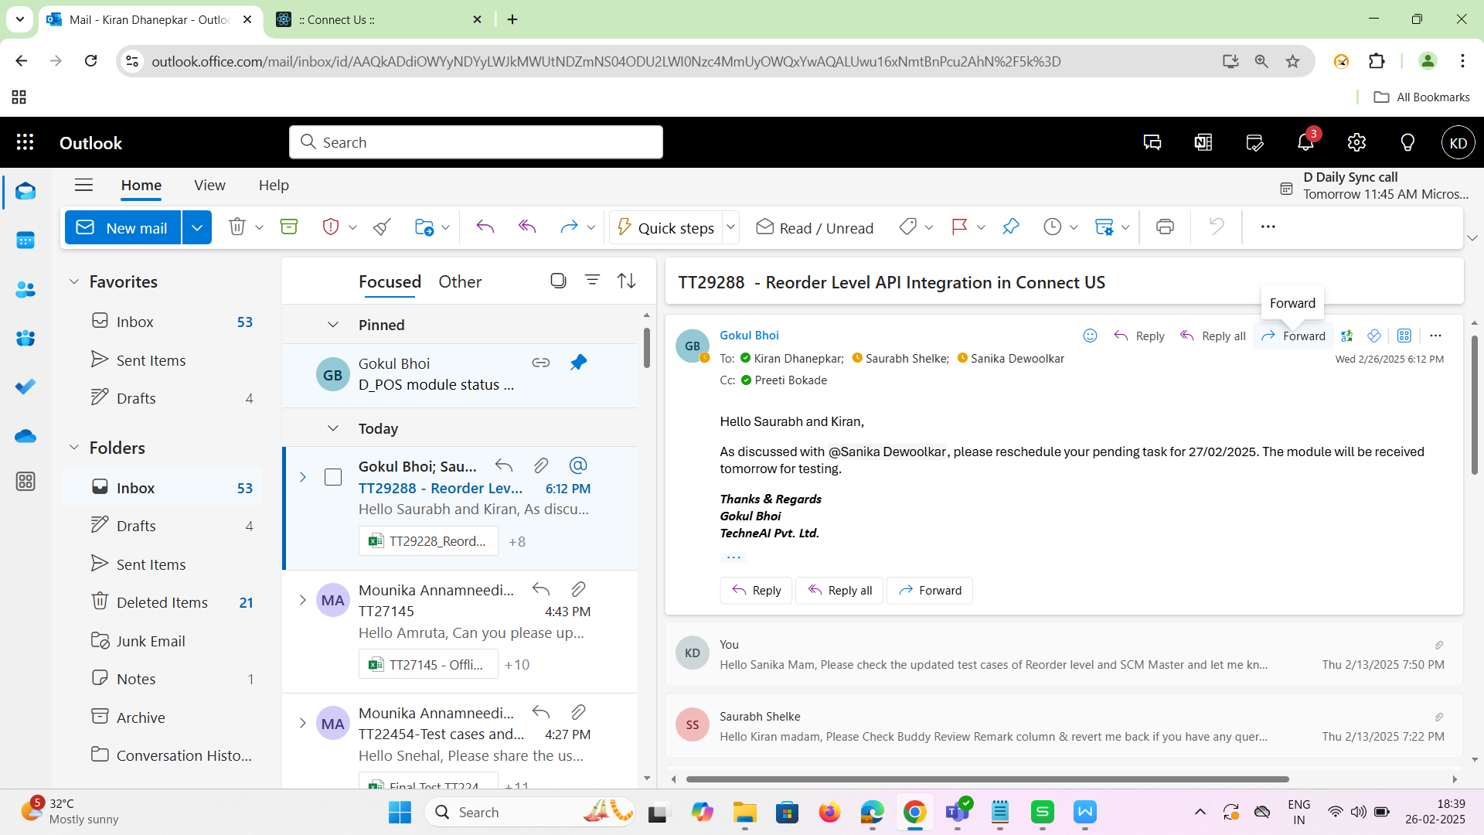The image size is (1484, 835).
Task: Open the Microsoft Teams taskbar icon
Action: click(957, 812)
